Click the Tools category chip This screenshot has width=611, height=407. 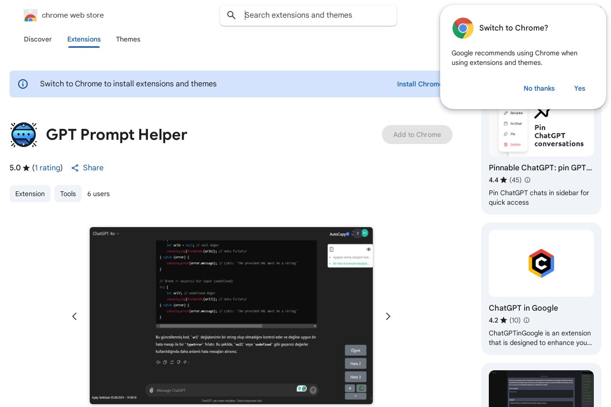pyautogui.click(x=68, y=194)
